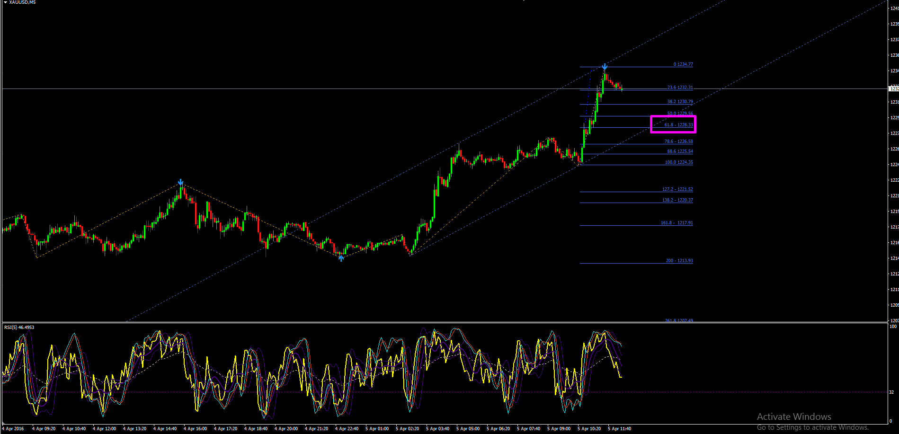Click the Fibonacci label 100.0 1224.35
Image resolution: width=899 pixels, height=434 pixels.
(x=679, y=162)
